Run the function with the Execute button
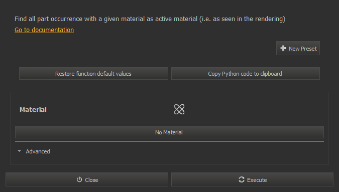The height and width of the screenshot is (192, 339). click(x=252, y=179)
